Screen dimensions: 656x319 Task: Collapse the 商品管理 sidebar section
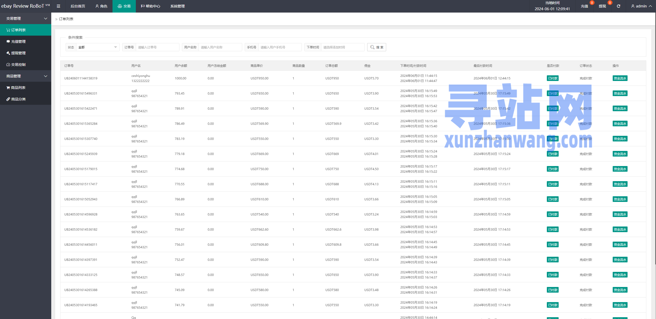pos(26,76)
